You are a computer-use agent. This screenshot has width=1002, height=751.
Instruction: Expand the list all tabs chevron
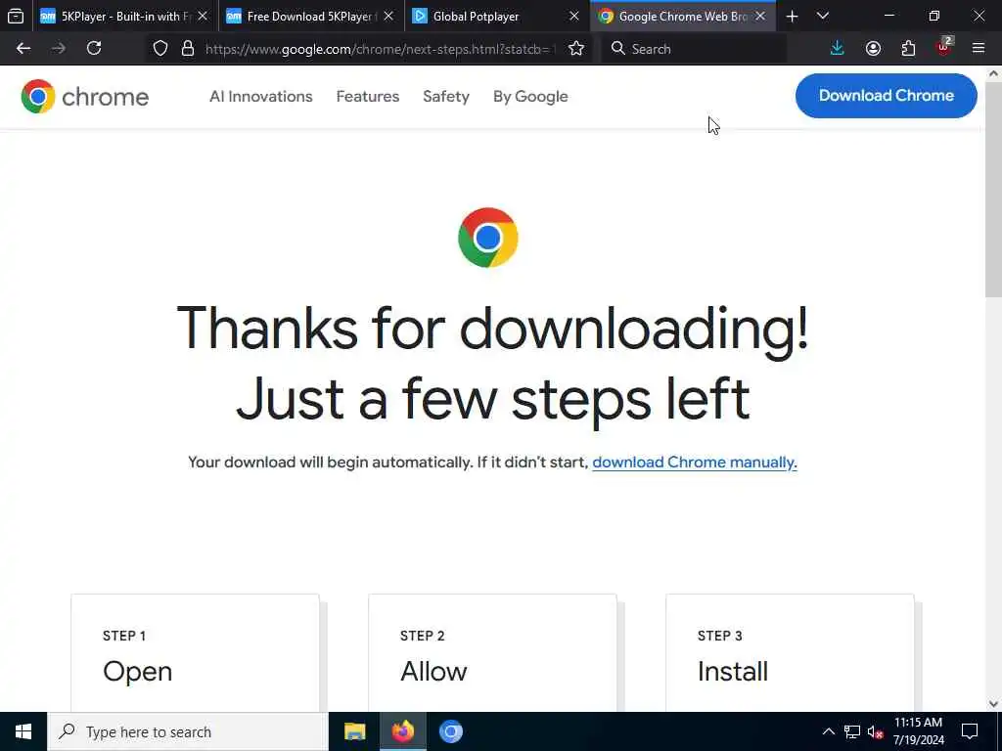tap(823, 17)
